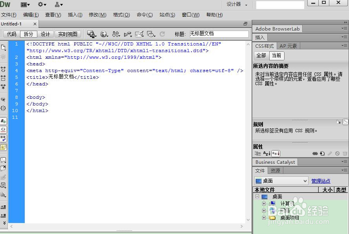Show more coding toolbar buttons chevron
349x234 pixels.
[4, 223]
